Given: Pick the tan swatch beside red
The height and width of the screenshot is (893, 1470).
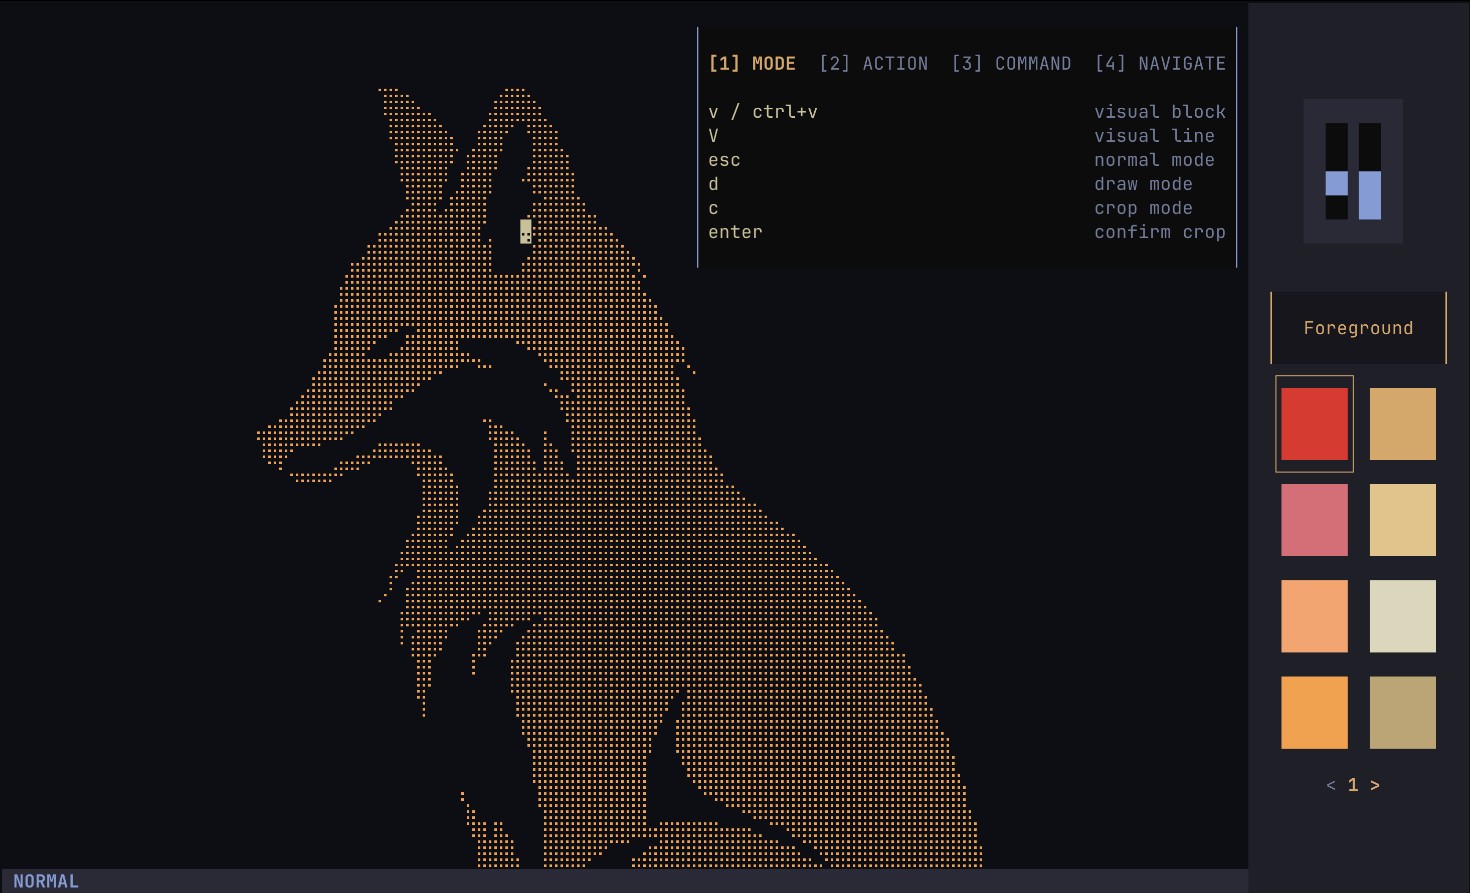Looking at the screenshot, I should coord(1403,424).
